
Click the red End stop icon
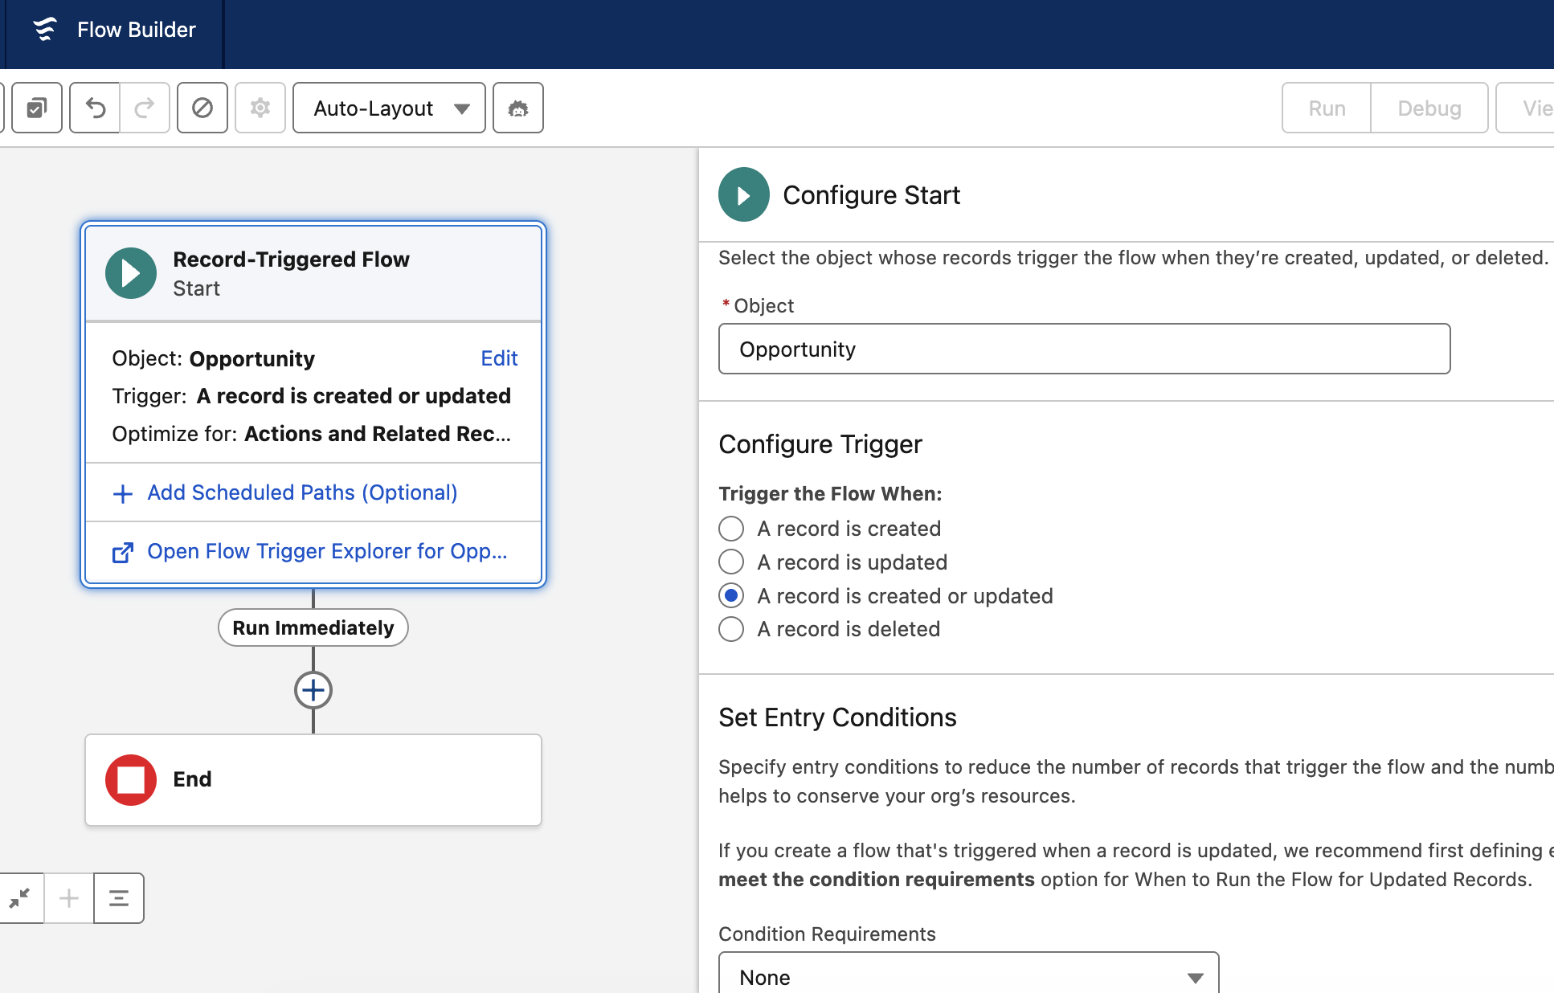click(x=131, y=779)
